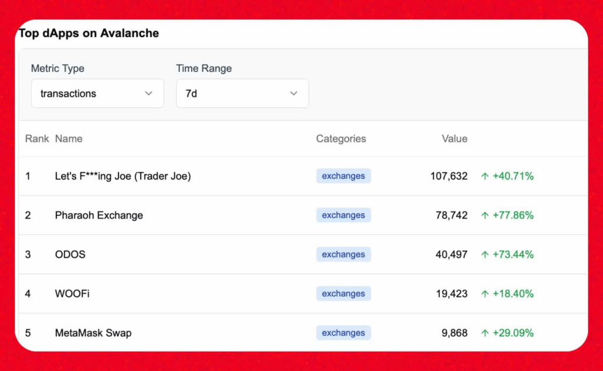Open the MetaMask Swap entry
Viewport: 603px width, 371px height.
coord(93,333)
